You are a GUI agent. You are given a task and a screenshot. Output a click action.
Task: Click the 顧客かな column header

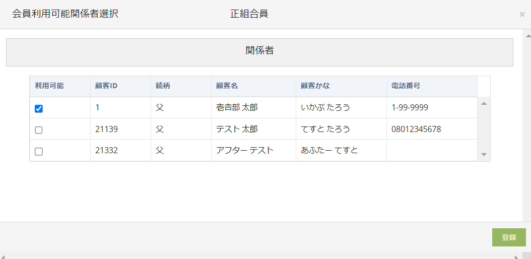pyautogui.click(x=315, y=86)
